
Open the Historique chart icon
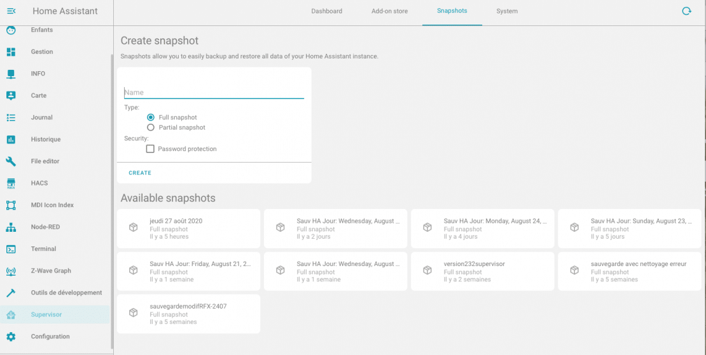tap(11, 139)
